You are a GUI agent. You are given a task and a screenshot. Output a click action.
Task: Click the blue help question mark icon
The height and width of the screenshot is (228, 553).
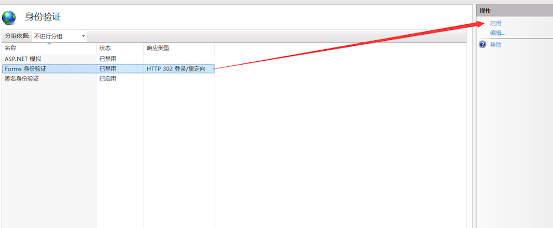pos(482,45)
